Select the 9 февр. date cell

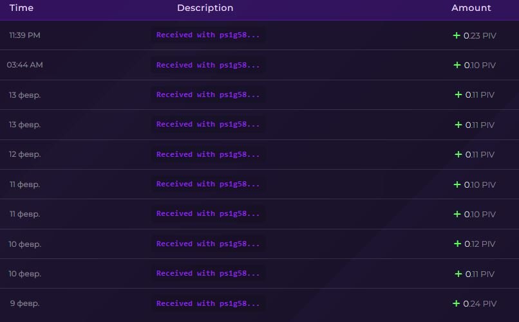[24, 303]
